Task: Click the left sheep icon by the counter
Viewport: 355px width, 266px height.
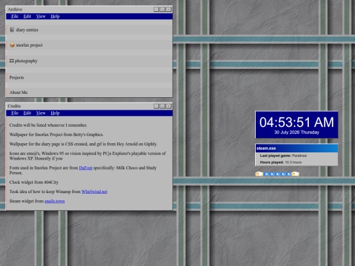Action: (259, 174)
